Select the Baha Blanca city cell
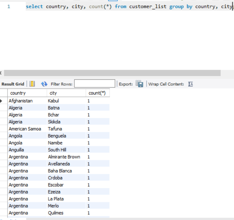Image resolution: width=234 pixels, height=220 pixels. pyautogui.click(x=66, y=171)
